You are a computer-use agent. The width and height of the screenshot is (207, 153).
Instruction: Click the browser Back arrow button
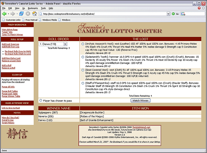(x=4, y=14)
